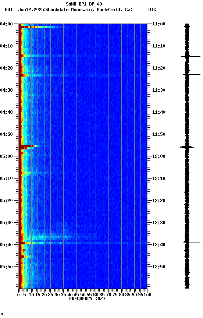The image size is (203, 318).
Task: Click the 04:10 PDT time label
Action: click(x=6, y=46)
